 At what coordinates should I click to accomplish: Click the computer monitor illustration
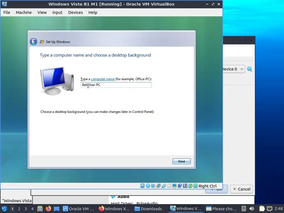[x=57, y=81]
